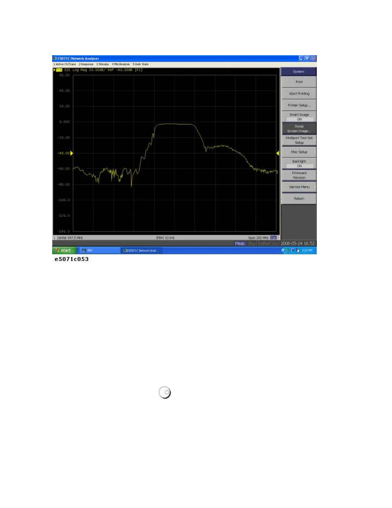Viewport: 392px width, 508px height.
Task: Click the Return softkey
Action: pyautogui.click(x=299, y=199)
